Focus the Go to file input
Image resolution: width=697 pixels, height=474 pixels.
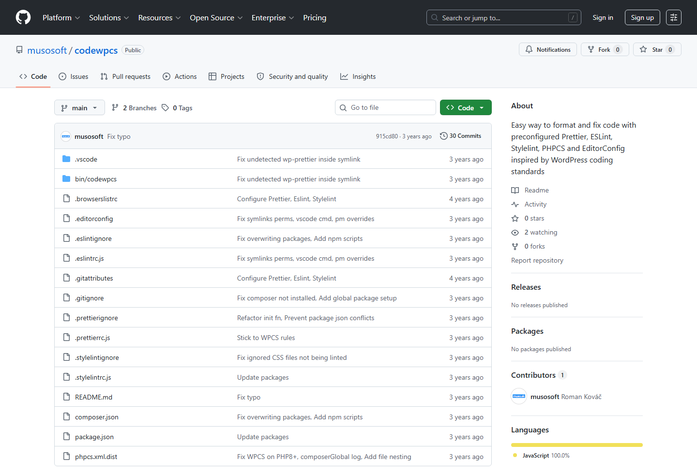point(385,107)
